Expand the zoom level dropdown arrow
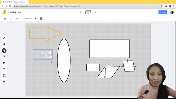Image resolution: width=176 pixels, height=99 pixels. [21, 19]
